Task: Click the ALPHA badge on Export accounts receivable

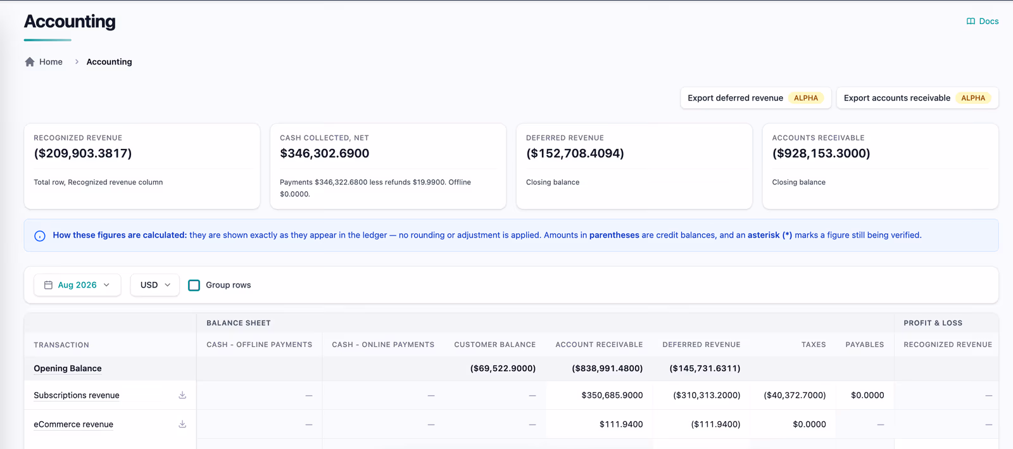Action: (x=973, y=98)
